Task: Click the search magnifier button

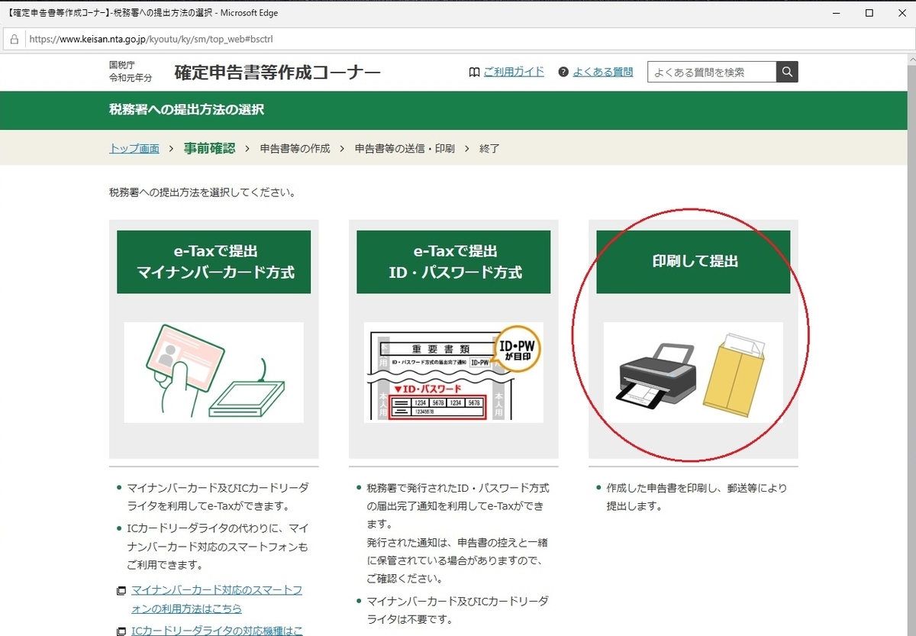Action: tap(787, 72)
